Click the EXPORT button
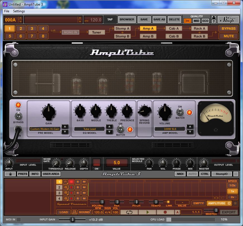The image size is (243, 226). (x=229, y=212)
